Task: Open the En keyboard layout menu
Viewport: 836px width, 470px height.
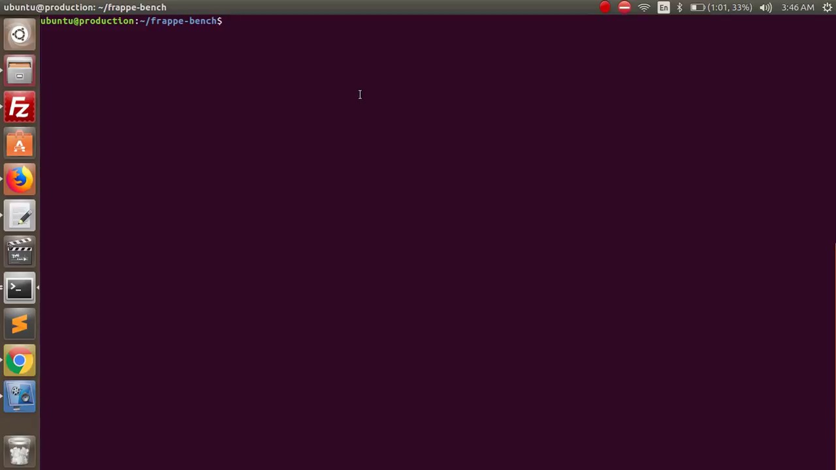Action: pyautogui.click(x=664, y=7)
